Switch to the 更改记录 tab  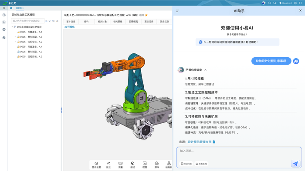click(x=149, y=22)
